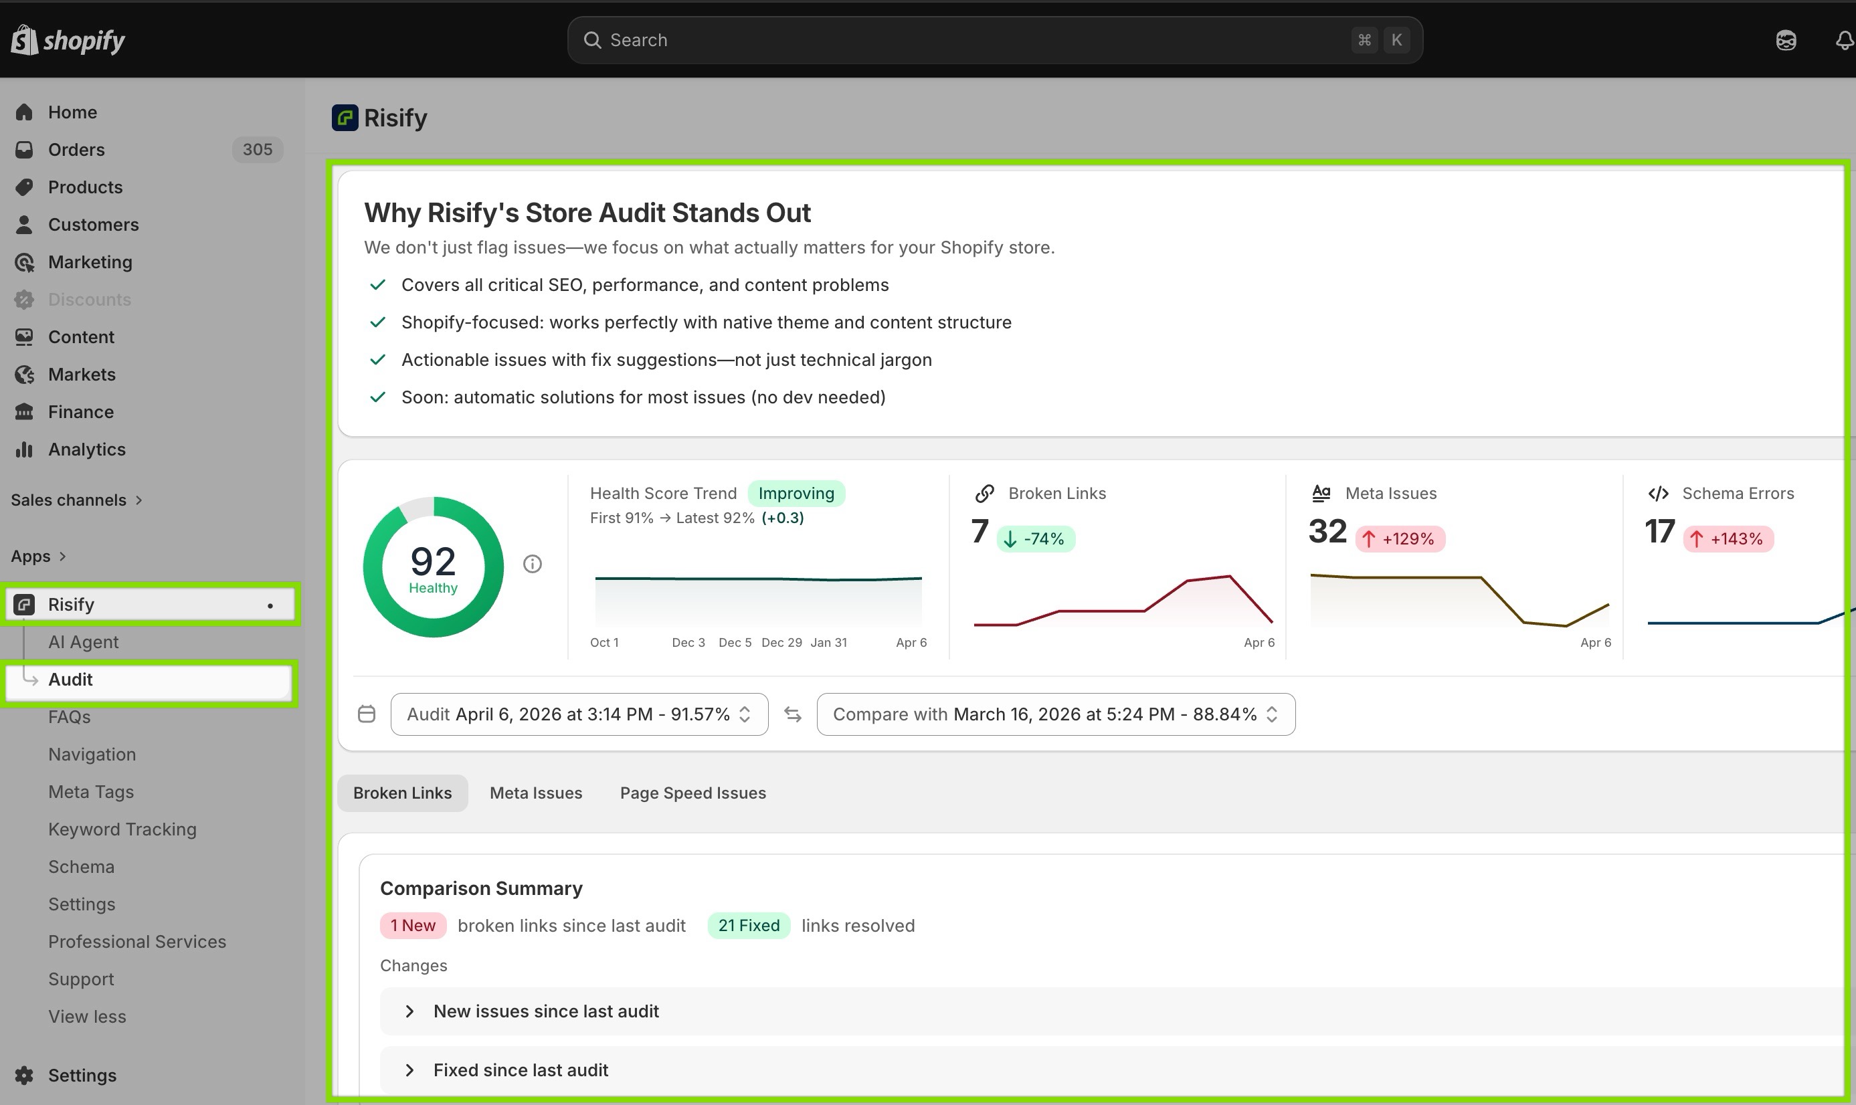Click the Marketing target icon
Screen dimensions: 1856x1105
(25, 262)
